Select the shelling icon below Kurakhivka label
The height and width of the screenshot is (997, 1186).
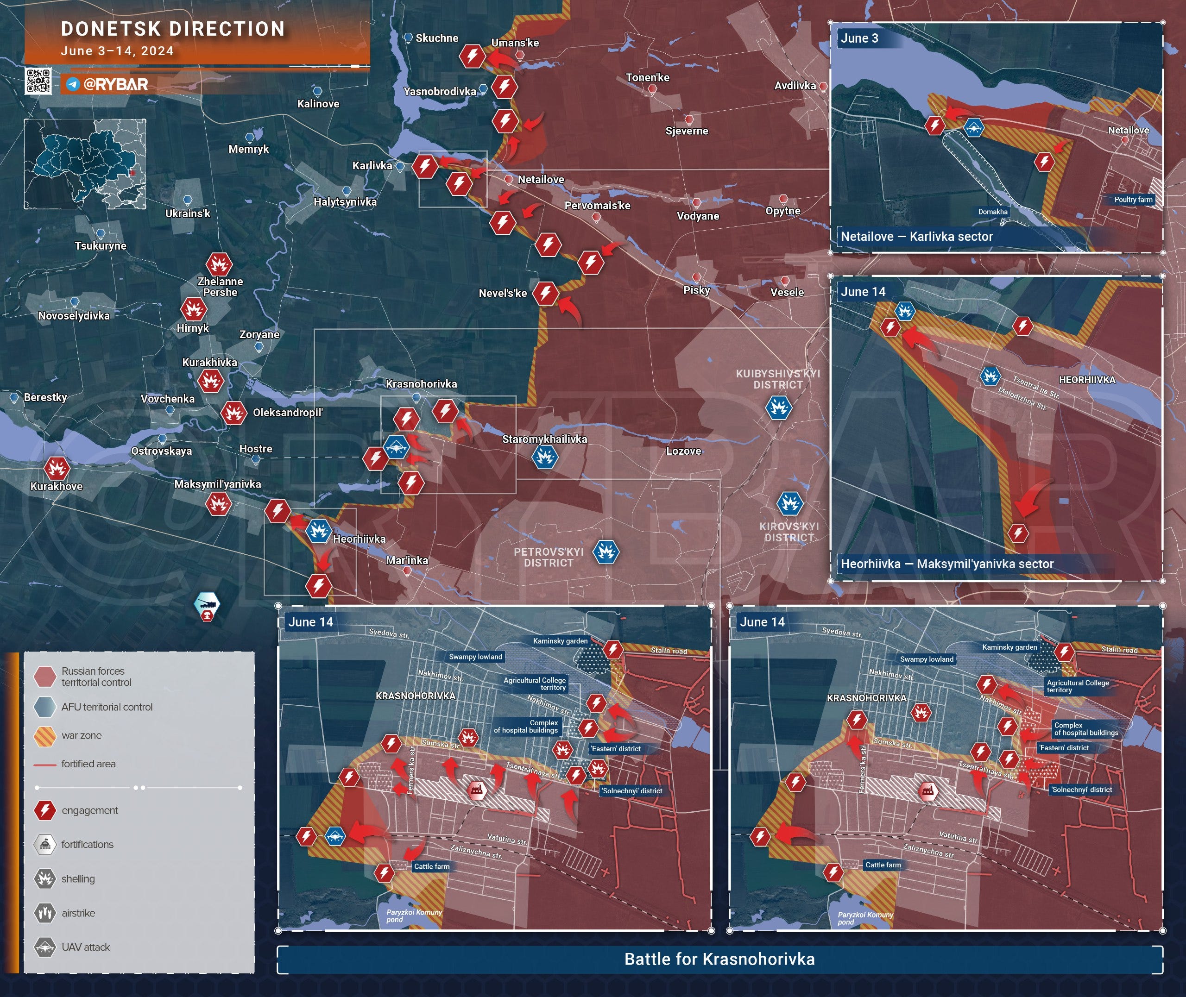211,381
